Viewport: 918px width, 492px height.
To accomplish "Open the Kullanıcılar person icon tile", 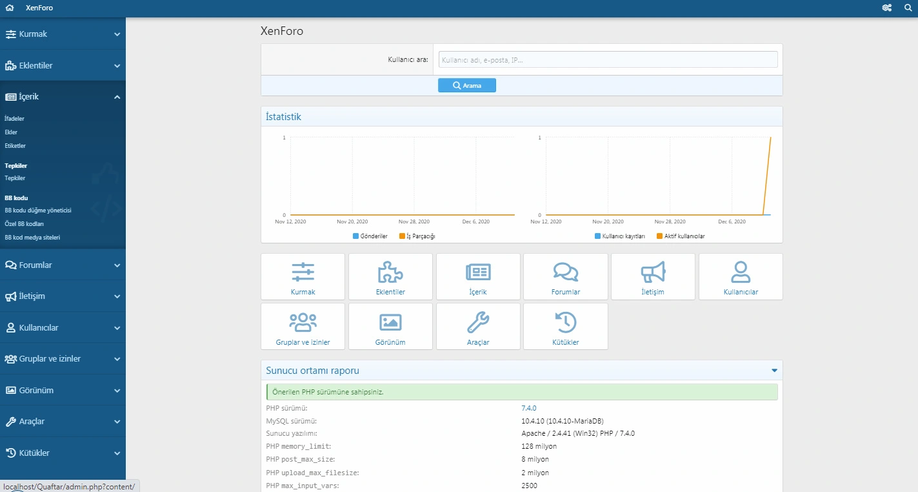I will [741, 276].
